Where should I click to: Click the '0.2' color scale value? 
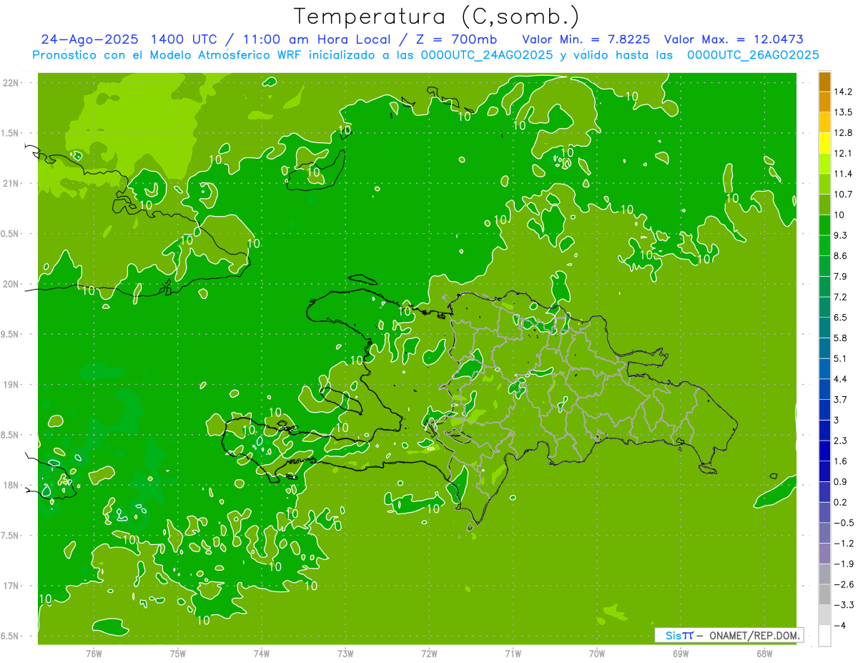(x=842, y=502)
